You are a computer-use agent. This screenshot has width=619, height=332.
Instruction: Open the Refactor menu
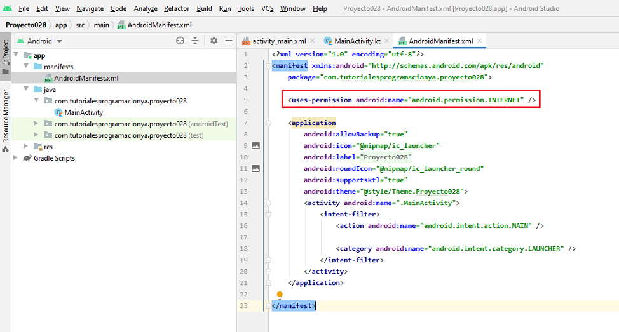177,8
